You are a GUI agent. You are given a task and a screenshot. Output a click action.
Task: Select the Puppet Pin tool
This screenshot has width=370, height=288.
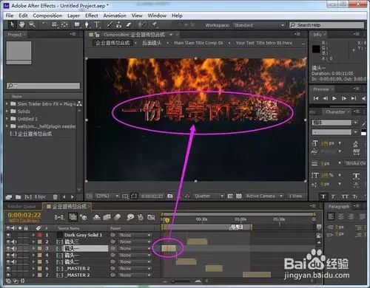[155, 24]
